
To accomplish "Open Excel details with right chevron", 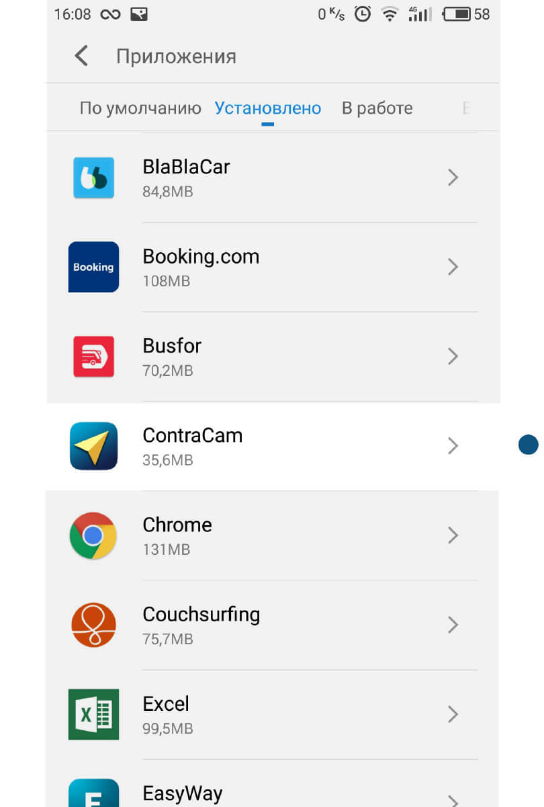I will coord(453,714).
